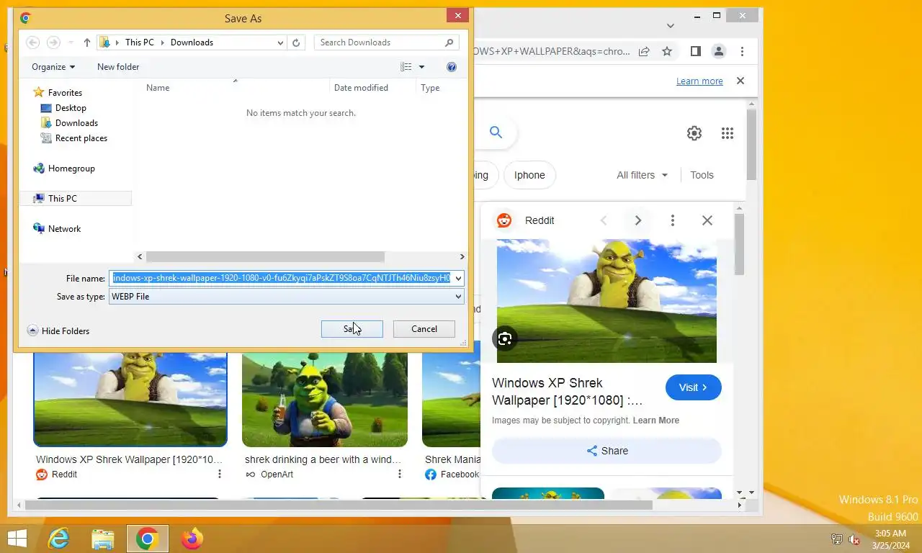Open the OpenArt Shrek beer thumbnail

325,400
